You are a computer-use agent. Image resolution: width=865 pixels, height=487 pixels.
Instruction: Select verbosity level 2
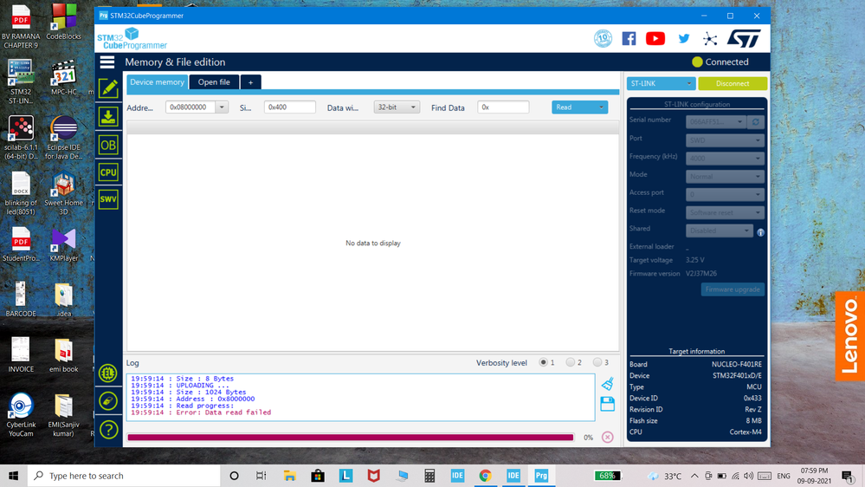pyautogui.click(x=571, y=362)
